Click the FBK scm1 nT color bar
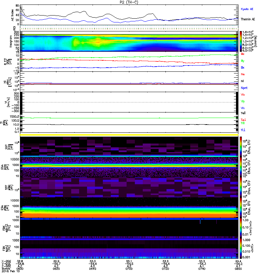 click(x=241, y=248)
